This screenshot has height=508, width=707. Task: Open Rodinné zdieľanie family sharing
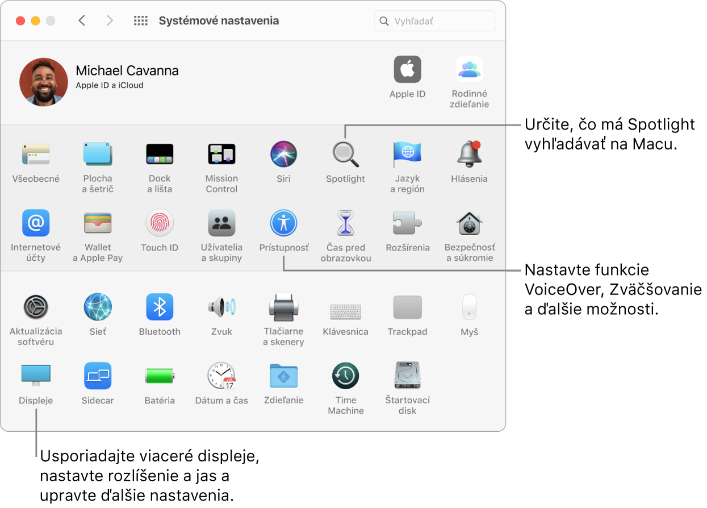click(x=469, y=70)
